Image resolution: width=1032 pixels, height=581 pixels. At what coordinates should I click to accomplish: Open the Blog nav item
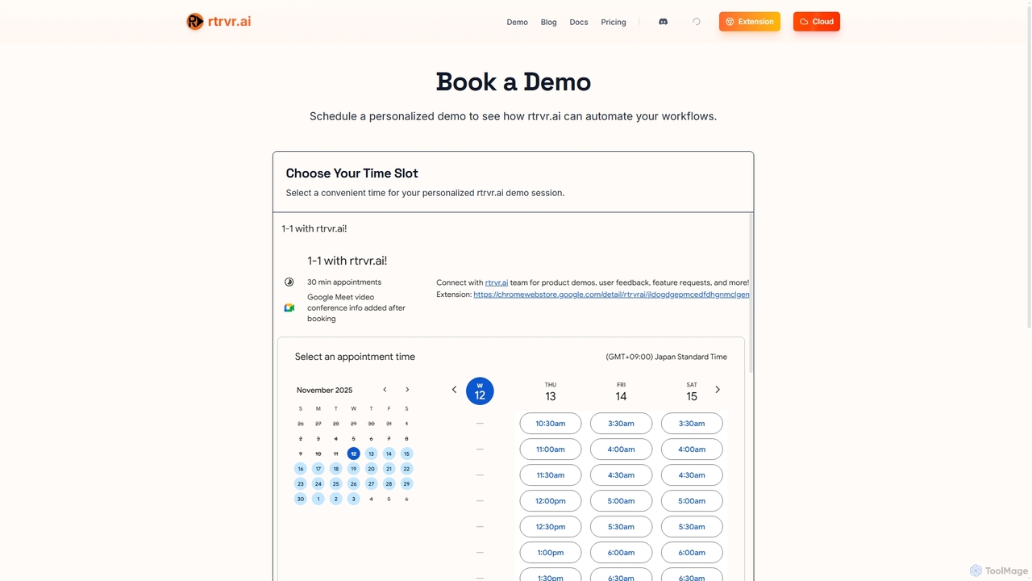[x=549, y=22]
